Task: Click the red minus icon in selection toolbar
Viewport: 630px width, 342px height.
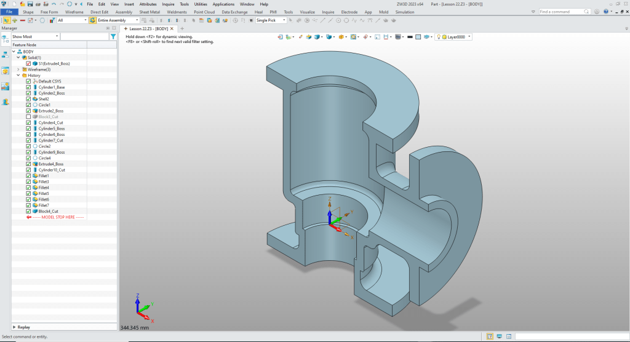Action: (x=23, y=20)
